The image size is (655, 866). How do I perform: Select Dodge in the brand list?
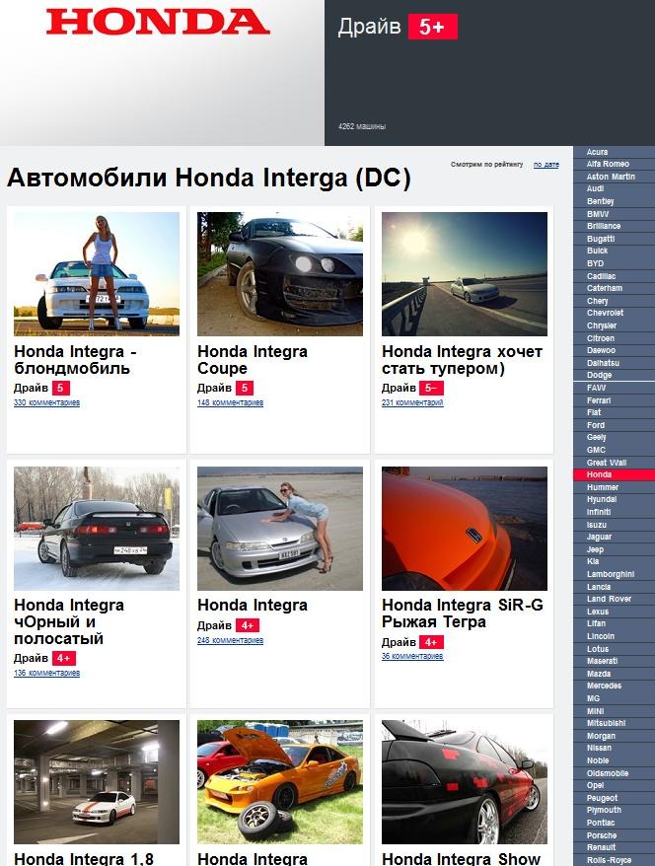tap(599, 375)
